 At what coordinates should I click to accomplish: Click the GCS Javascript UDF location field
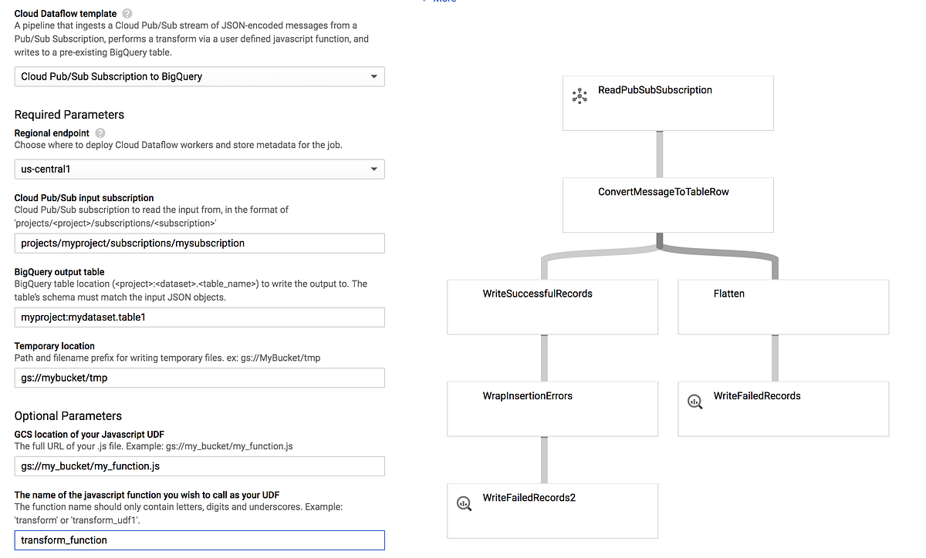[199, 466]
